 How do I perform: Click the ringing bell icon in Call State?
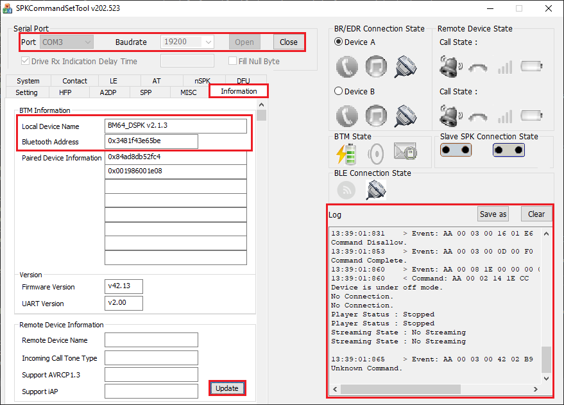[x=450, y=66]
